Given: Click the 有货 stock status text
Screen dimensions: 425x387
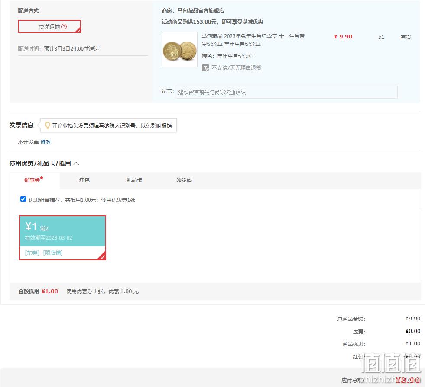Looking at the screenshot, I should 406,37.
